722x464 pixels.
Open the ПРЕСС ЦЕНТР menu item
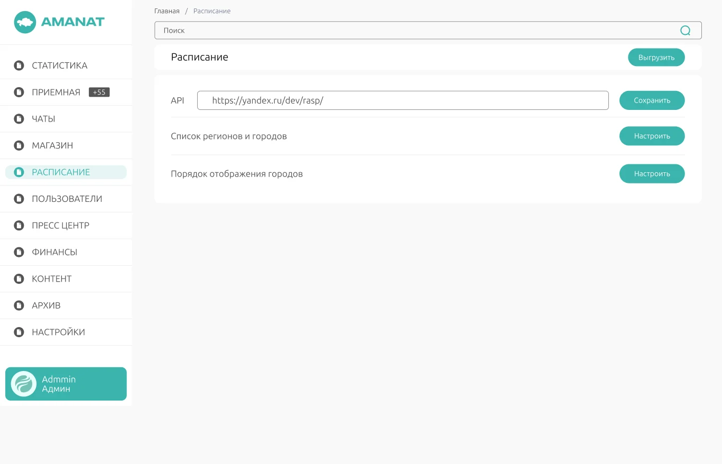66,226
